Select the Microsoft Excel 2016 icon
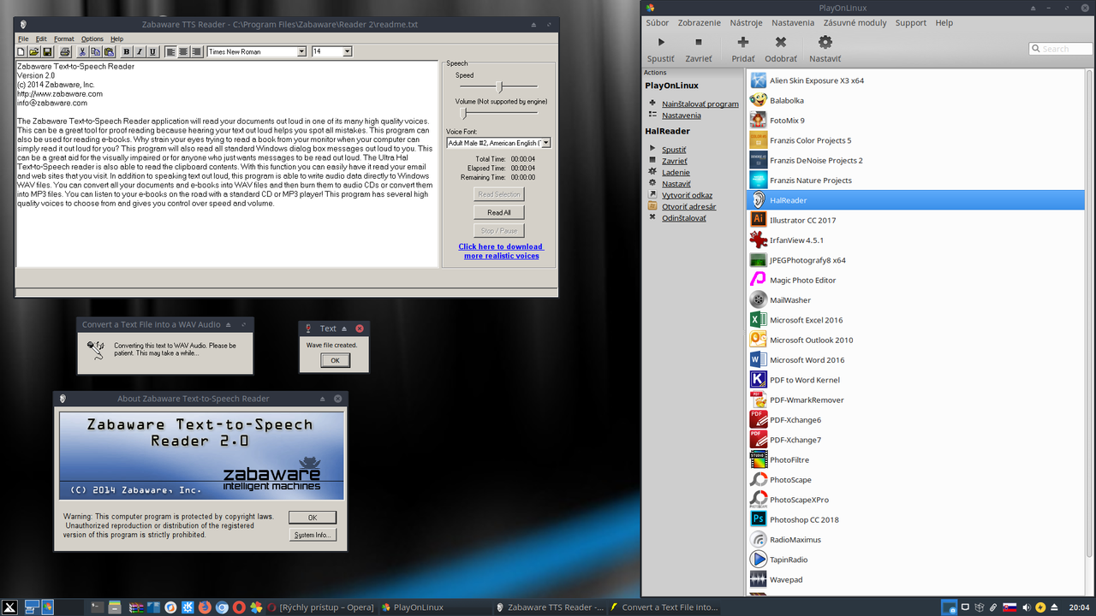The width and height of the screenshot is (1096, 616). (x=758, y=320)
